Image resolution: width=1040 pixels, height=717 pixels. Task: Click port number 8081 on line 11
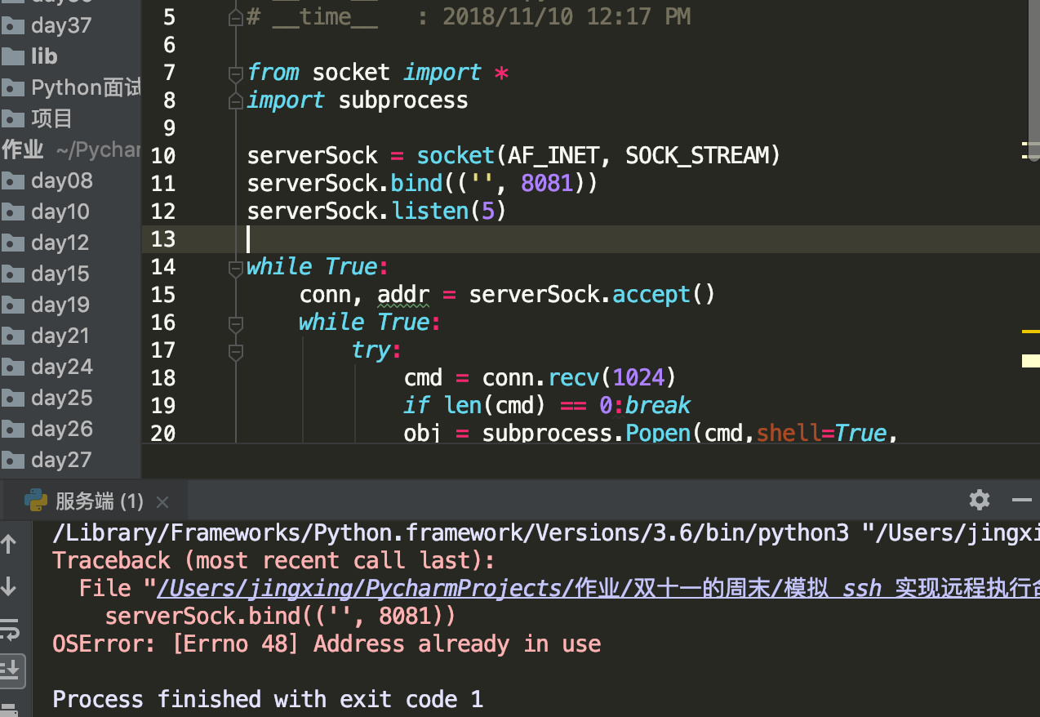coord(547,183)
